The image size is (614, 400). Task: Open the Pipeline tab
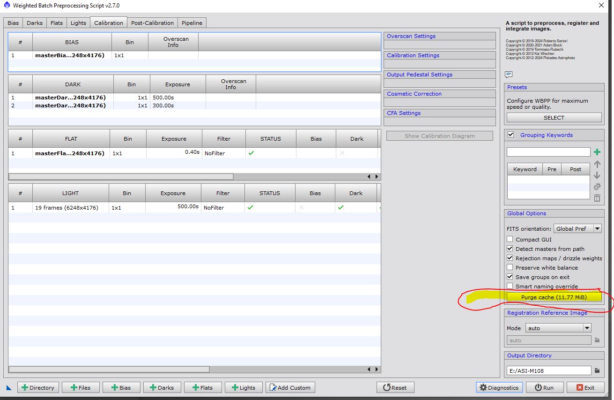(192, 23)
